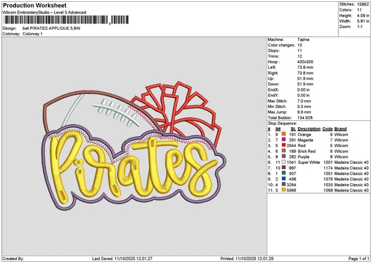The width and height of the screenshot is (372, 263).
Task: Select the Color changes value 10
Action: point(299,45)
